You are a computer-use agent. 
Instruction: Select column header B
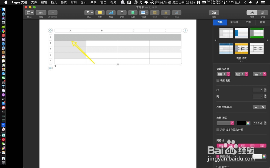pos(102,31)
